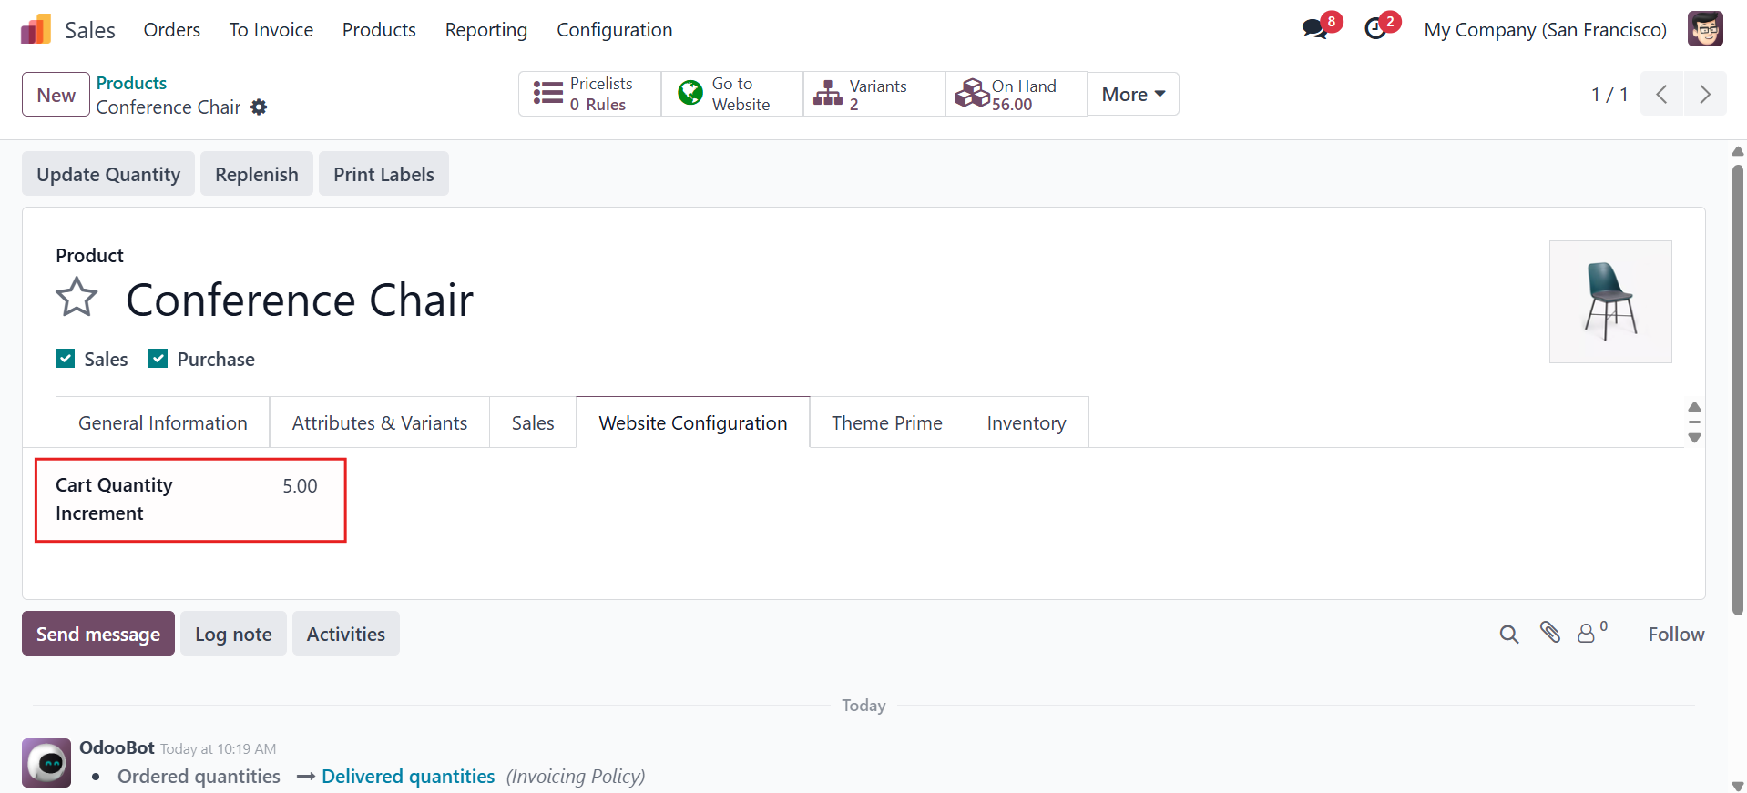This screenshot has height=793, width=1747.
Task: Click the Update Quantity button
Action: 108,174
